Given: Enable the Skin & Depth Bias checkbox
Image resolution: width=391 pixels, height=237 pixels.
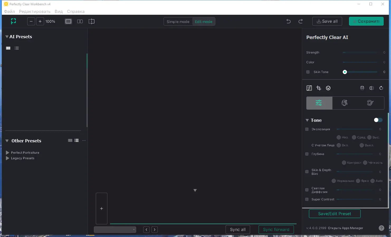Looking at the screenshot, I should click(307, 172).
